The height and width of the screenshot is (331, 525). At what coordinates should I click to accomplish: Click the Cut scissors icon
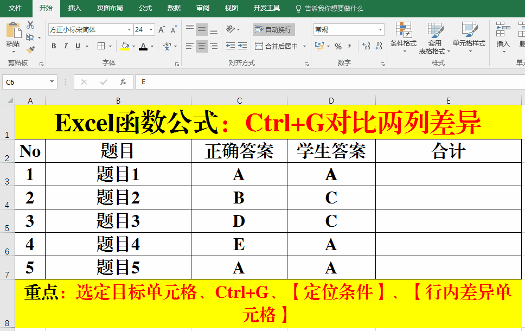[30, 25]
